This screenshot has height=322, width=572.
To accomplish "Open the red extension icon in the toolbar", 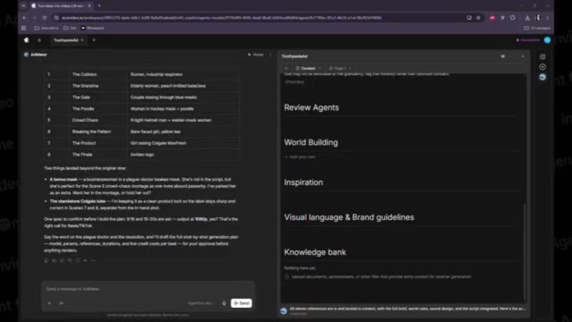I will 492,17.
